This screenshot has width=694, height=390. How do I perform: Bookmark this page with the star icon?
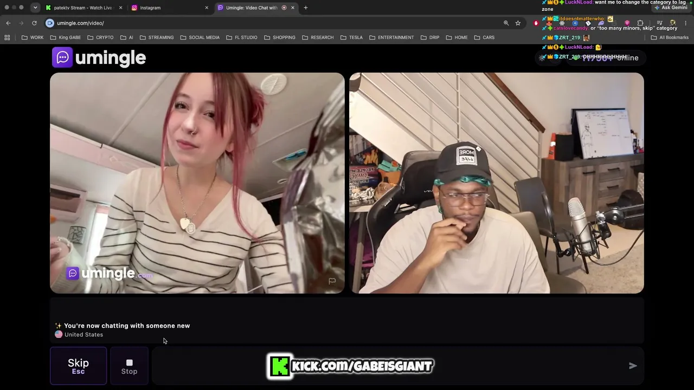tap(518, 23)
